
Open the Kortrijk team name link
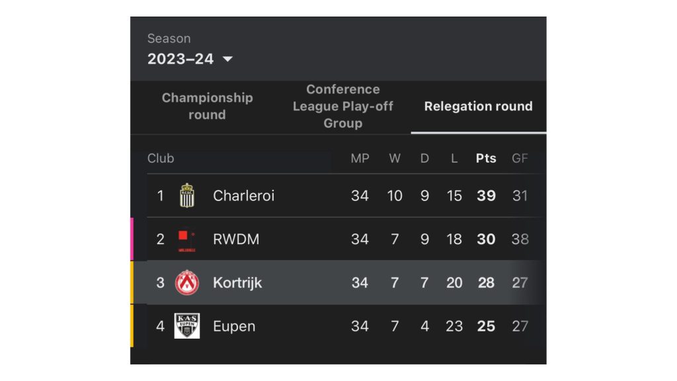click(x=237, y=283)
